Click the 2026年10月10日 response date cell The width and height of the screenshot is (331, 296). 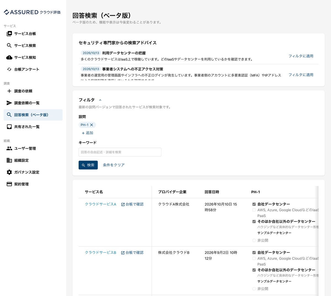(x=221, y=207)
